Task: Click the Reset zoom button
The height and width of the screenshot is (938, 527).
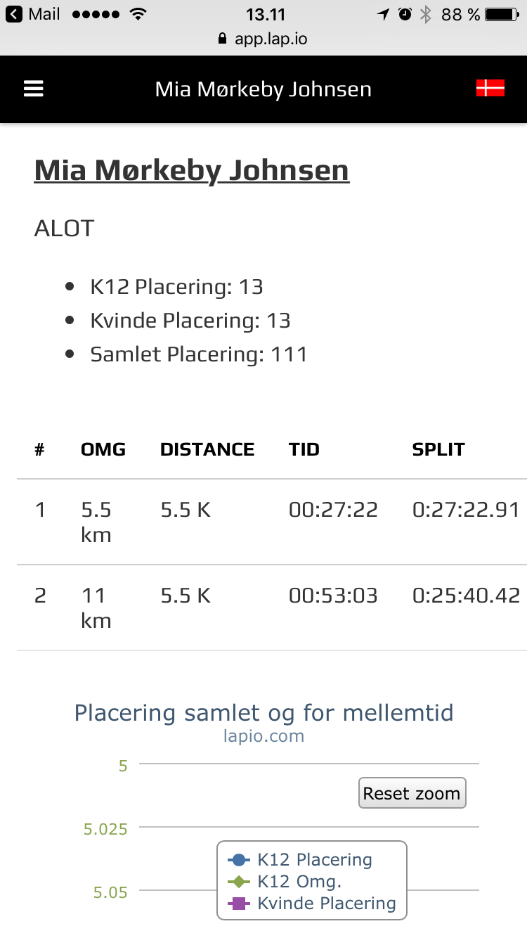Action: pos(412,793)
